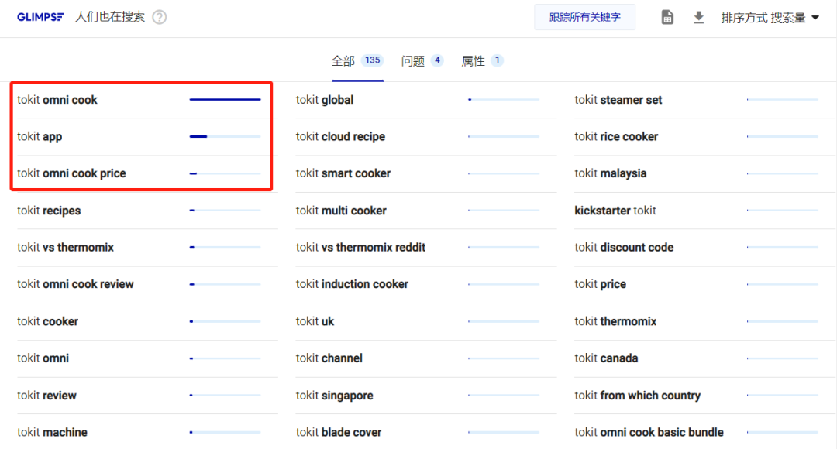Open 'tokit omni cook basic bundle' keyword
837x449 pixels.
point(649,432)
